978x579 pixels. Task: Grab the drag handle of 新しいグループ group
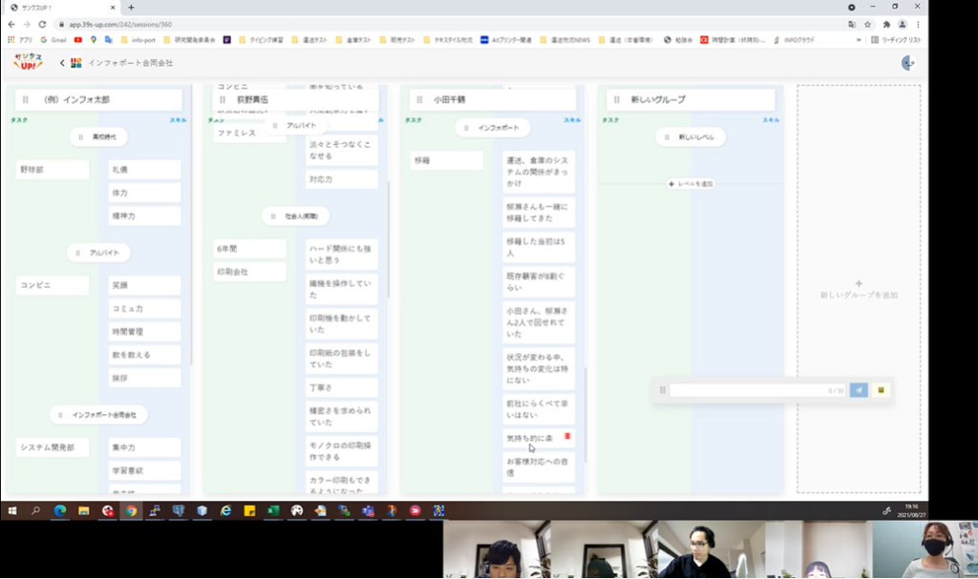coord(617,100)
